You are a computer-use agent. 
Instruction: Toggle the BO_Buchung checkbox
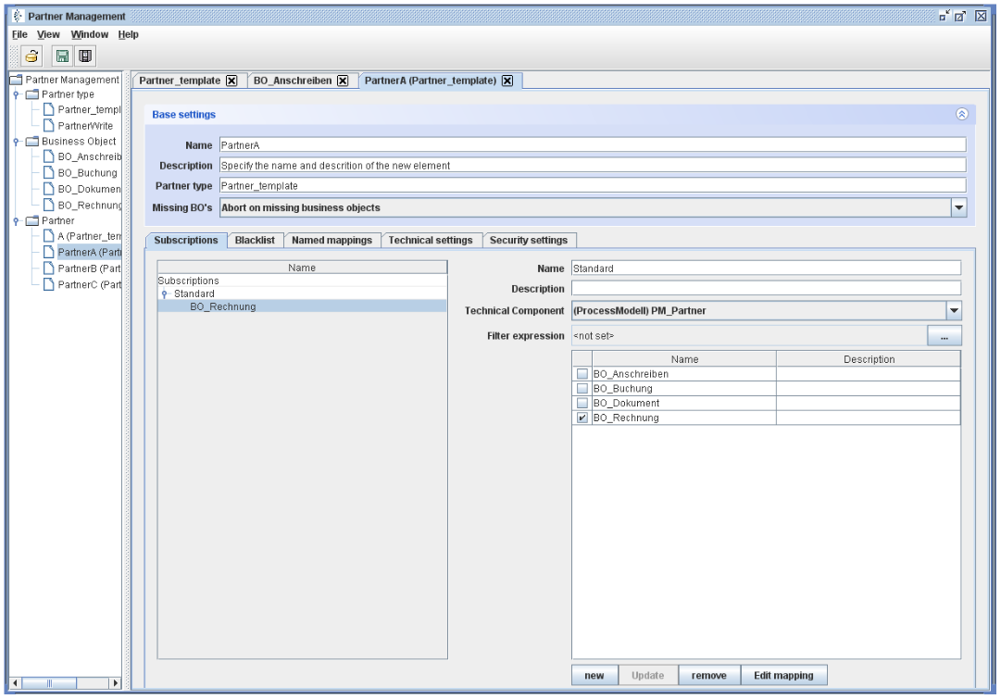582,389
